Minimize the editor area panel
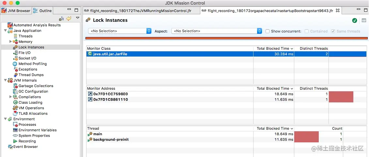The image size is (369, 157). (359, 10)
